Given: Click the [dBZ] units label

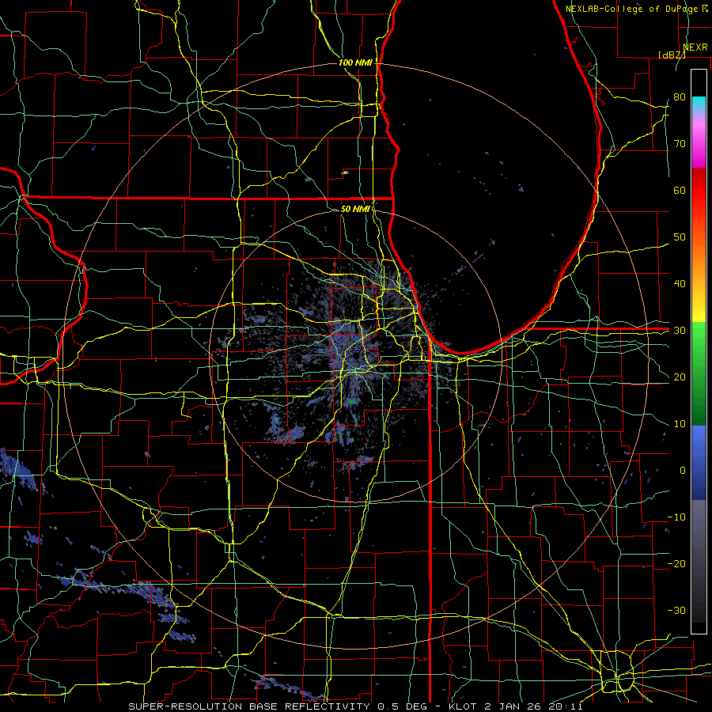Looking at the screenshot, I should [672, 55].
